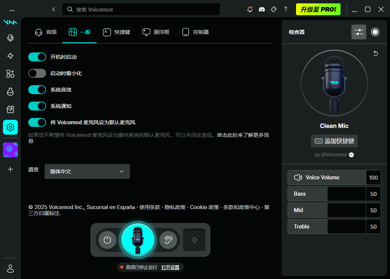This screenshot has width=390, height=279.
Task: Reset voice with the undo arrow icon
Action: coord(376,53)
